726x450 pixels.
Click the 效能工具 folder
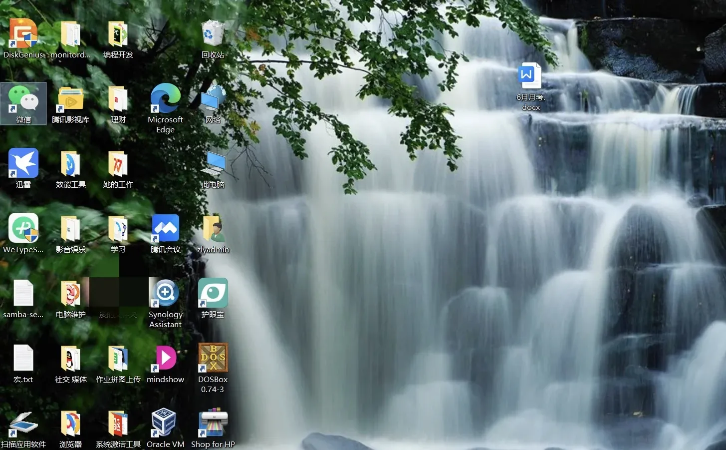pyautogui.click(x=70, y=164)
